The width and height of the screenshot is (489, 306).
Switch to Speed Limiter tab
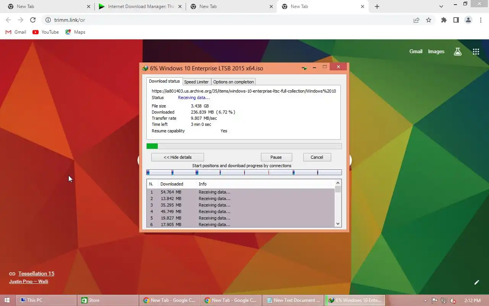(x=196, y=82)
